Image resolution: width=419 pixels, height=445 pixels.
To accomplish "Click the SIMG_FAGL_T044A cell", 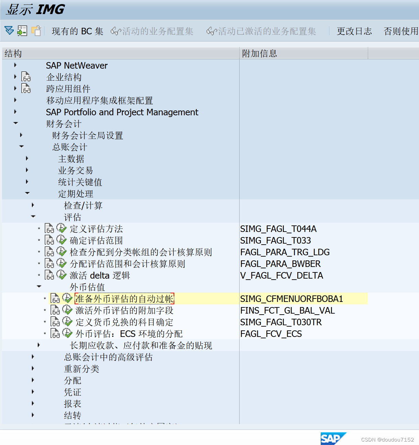I will coord(278,229).
